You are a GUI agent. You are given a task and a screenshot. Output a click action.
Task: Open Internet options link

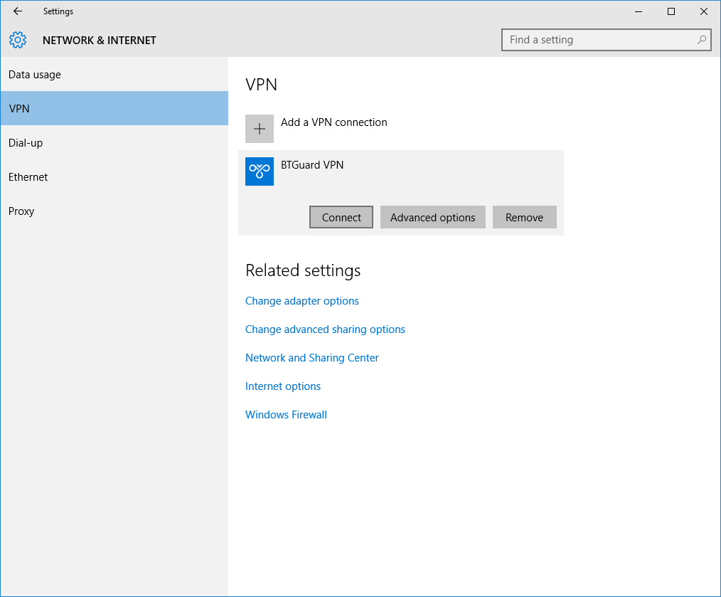pos(283,386)
